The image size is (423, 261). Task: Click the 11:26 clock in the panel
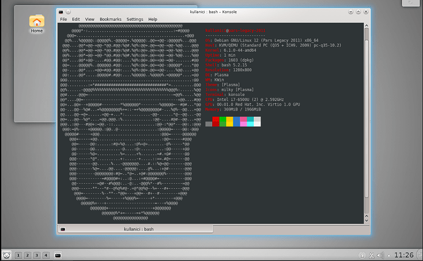coord(403,255)
